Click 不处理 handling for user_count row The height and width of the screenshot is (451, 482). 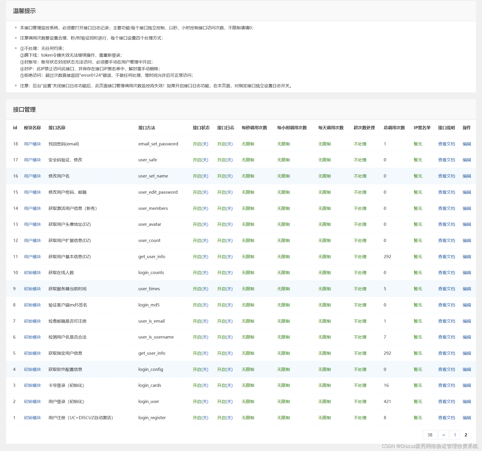360,240
